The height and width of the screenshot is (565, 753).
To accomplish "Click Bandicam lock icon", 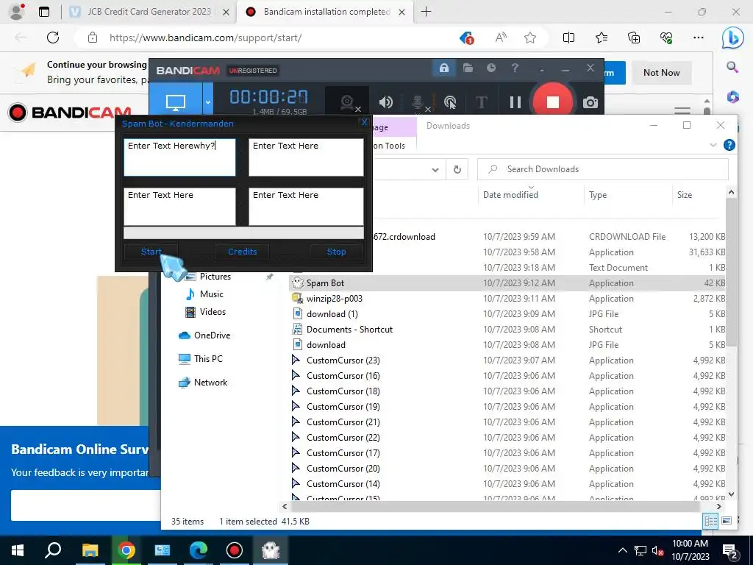I will click(443, 68).
